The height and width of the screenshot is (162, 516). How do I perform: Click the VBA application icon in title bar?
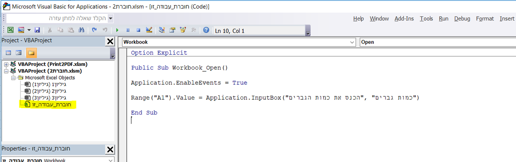click(x=6, y=6)
